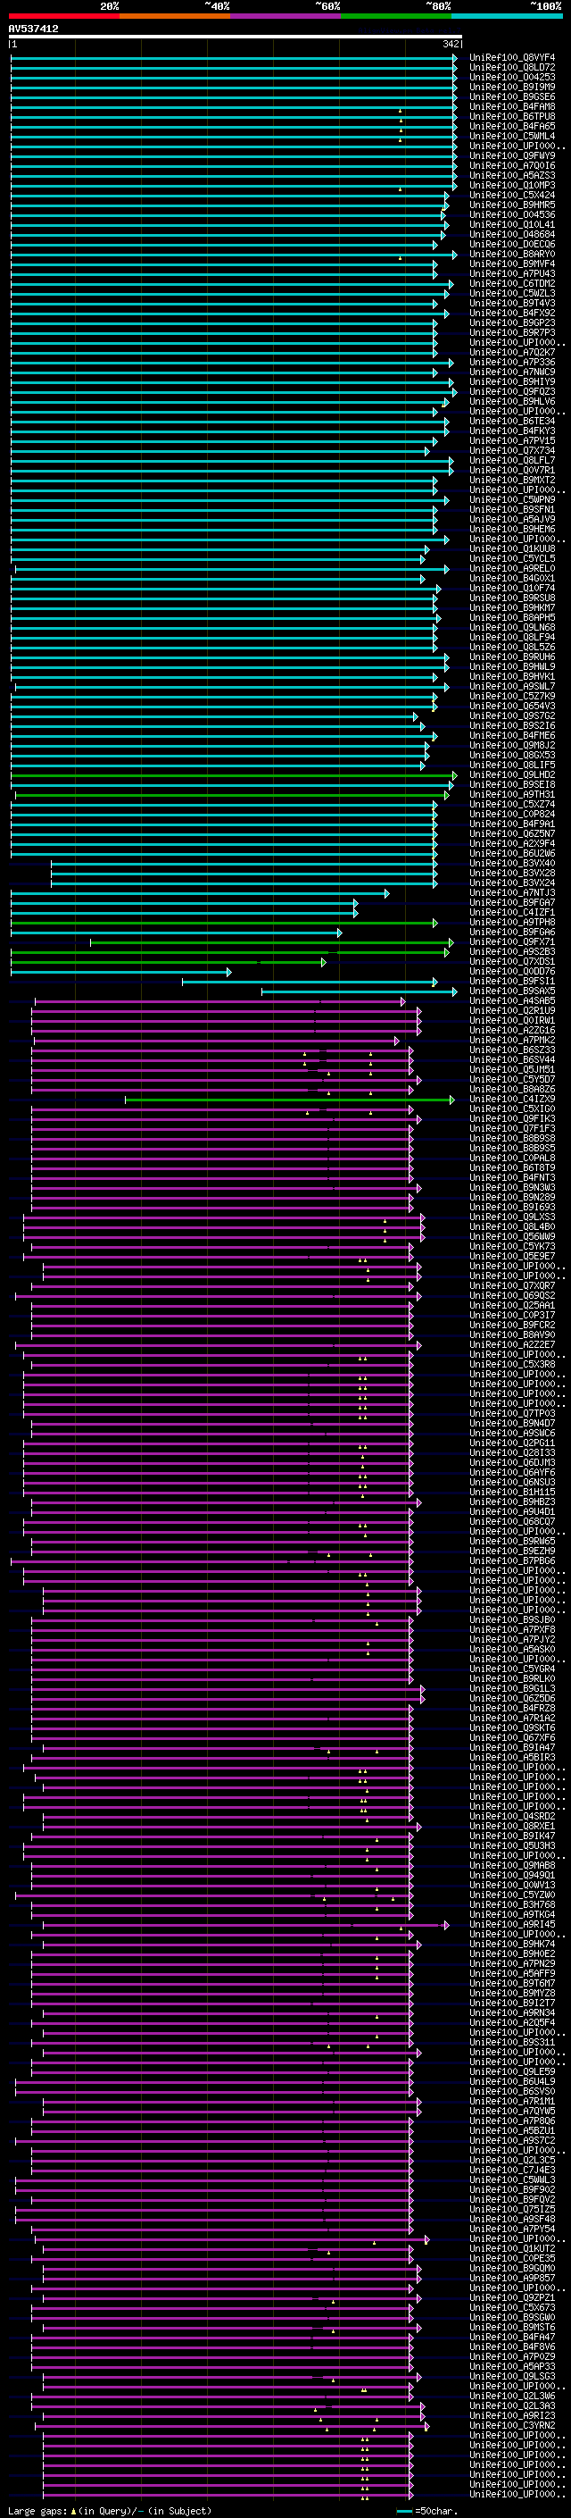Screen dimensions: 571x2518
Task: Open hit UniRef100_Q8LD72
Action: pyautogui.click(x=512, y=68)
